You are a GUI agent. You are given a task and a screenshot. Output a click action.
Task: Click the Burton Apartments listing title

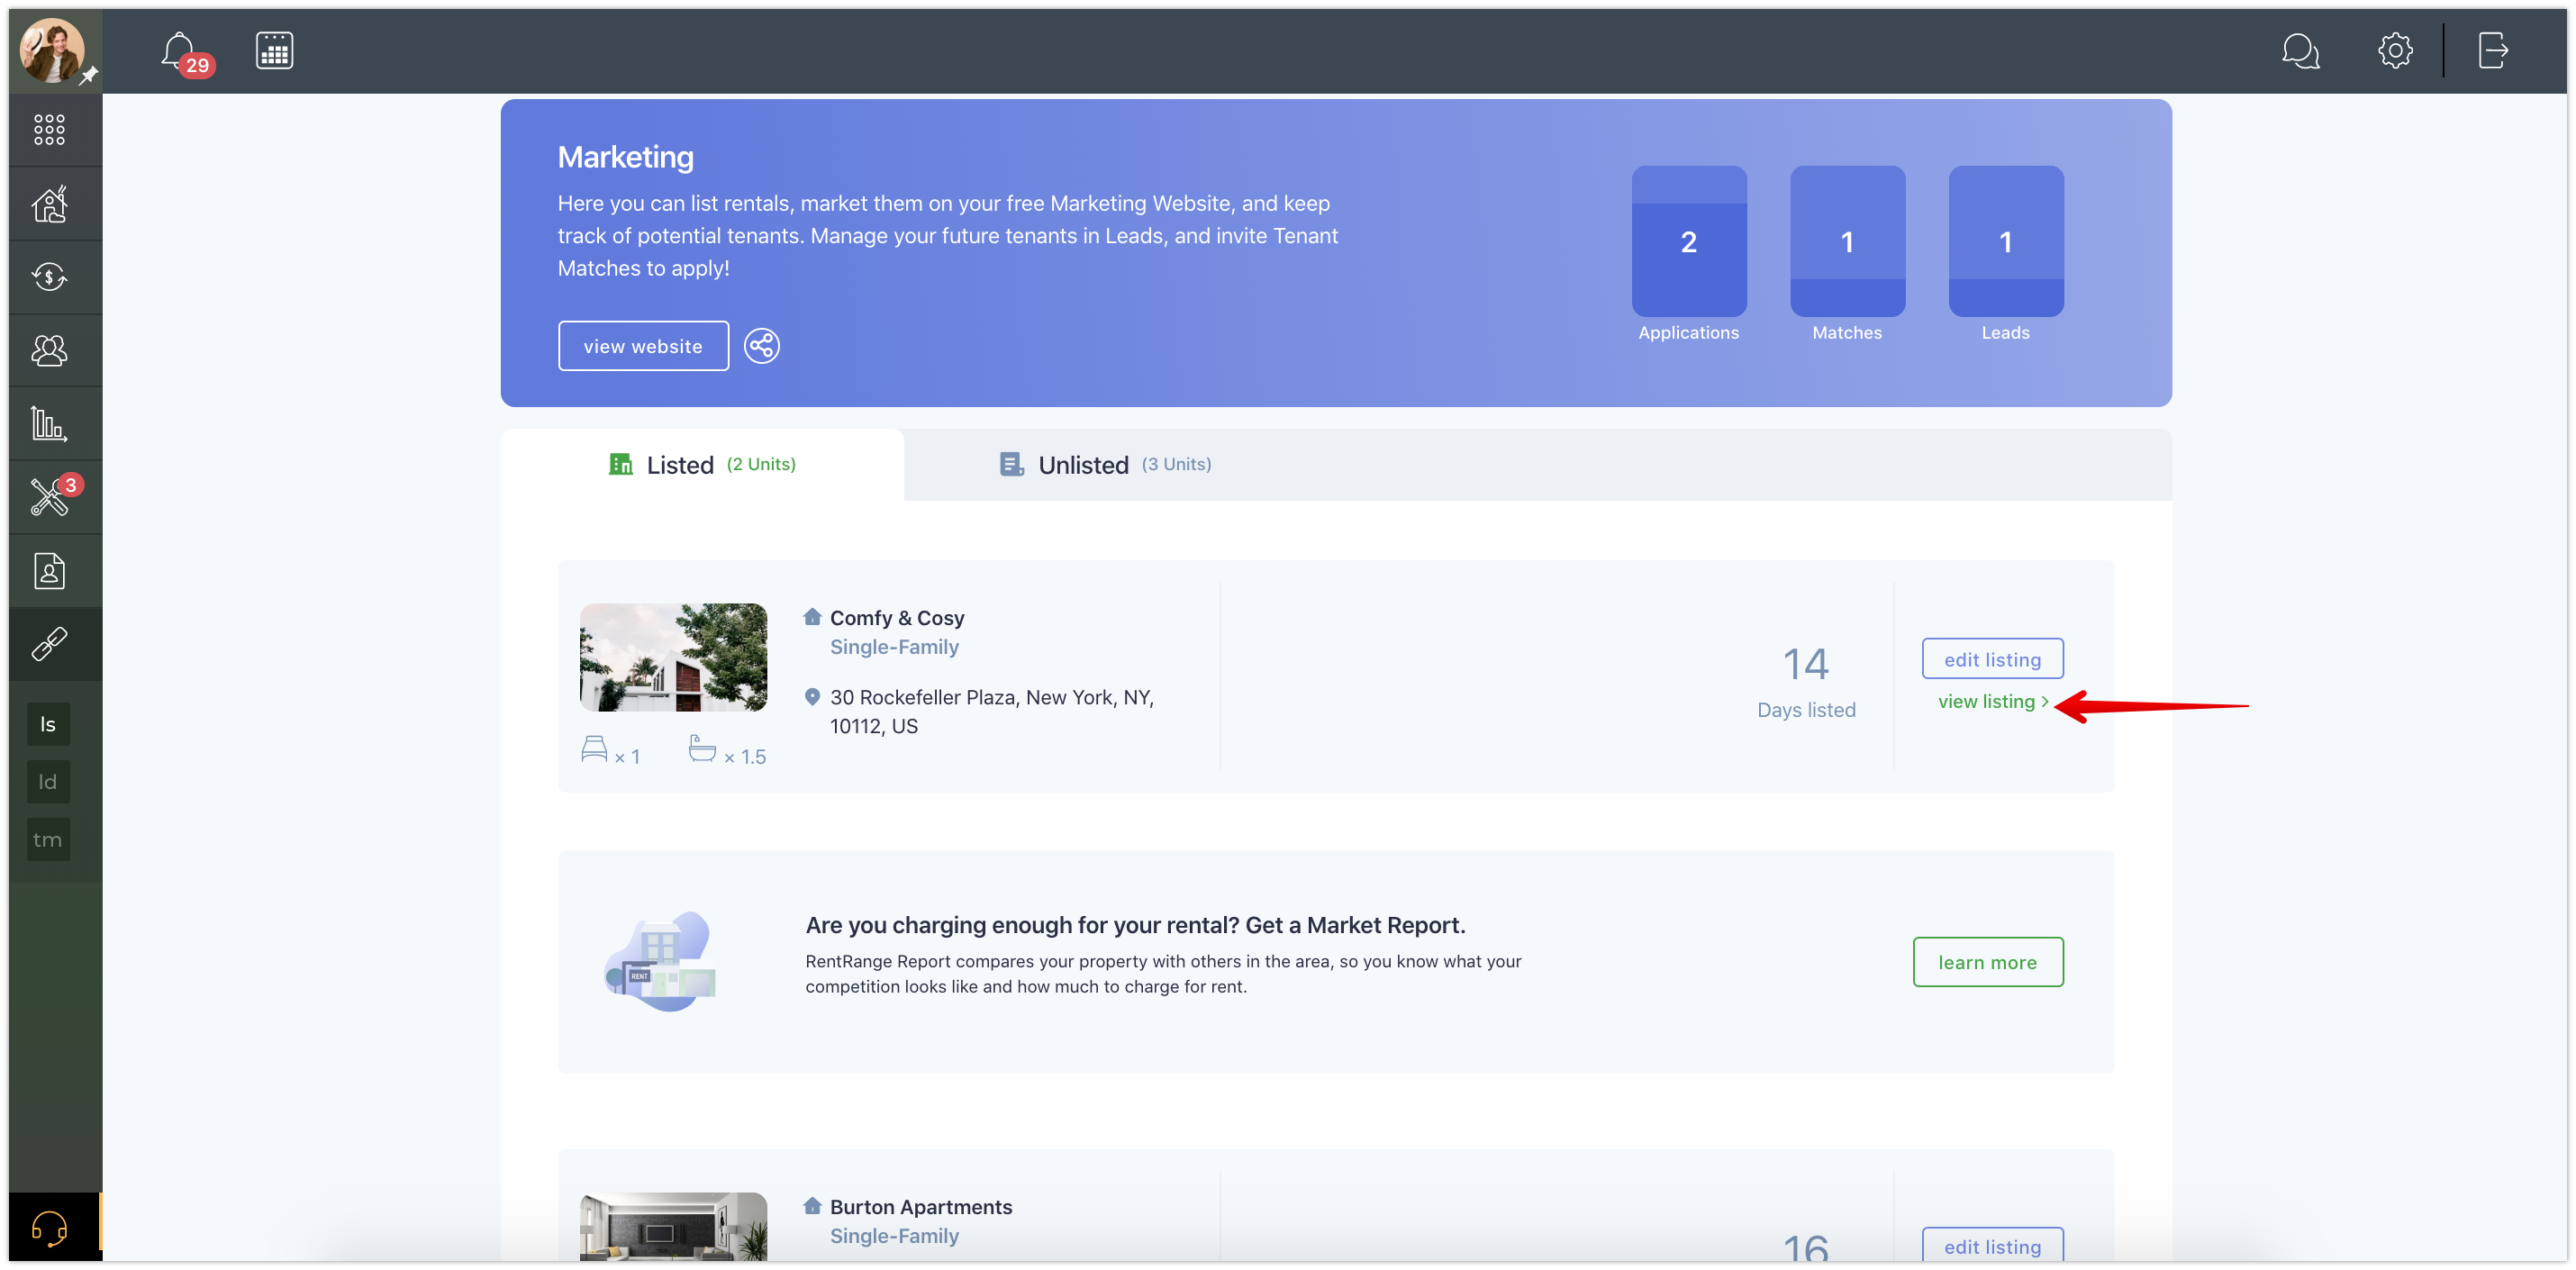[920, 1207]
